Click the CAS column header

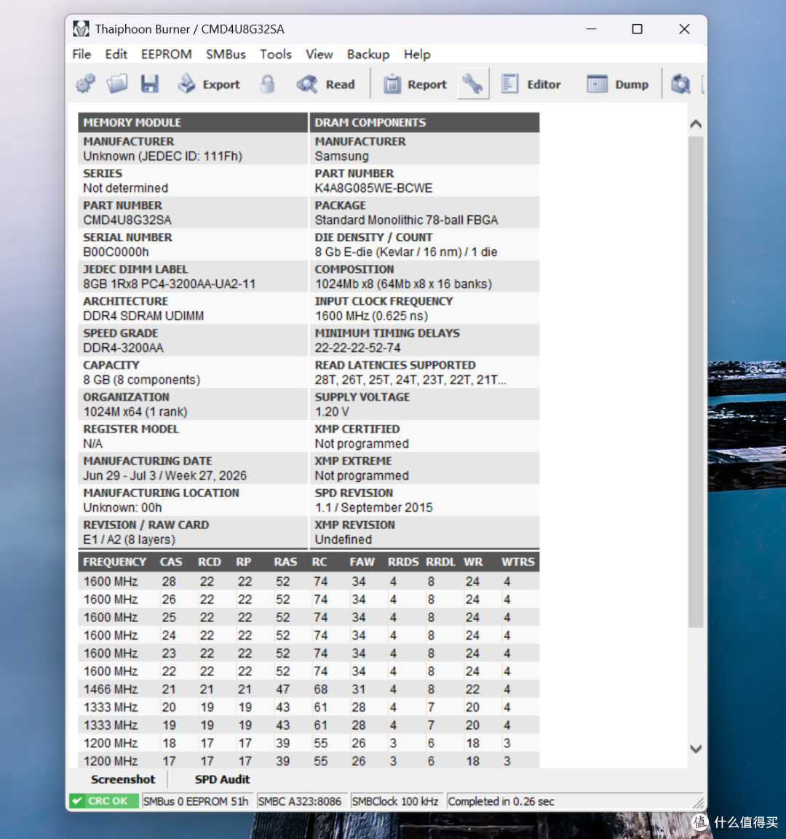coord(171,562)
